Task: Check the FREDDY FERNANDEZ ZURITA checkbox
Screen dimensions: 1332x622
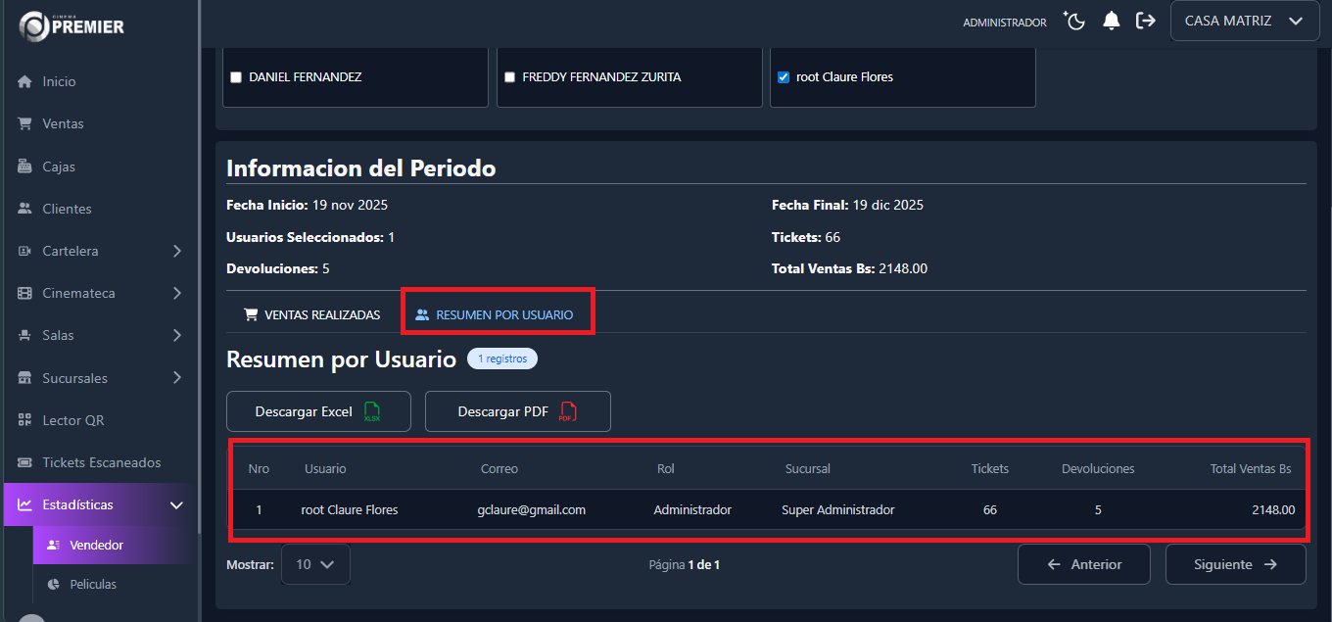Action: pos(509,77)
